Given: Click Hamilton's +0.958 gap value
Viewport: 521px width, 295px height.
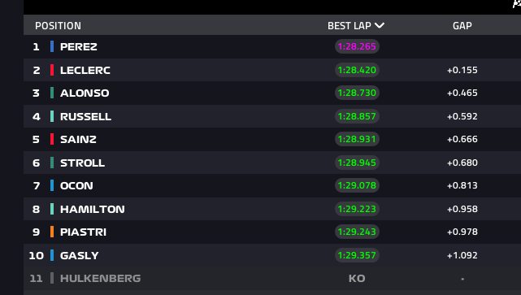Looking at the screenshot, I should tap(462, 209).
